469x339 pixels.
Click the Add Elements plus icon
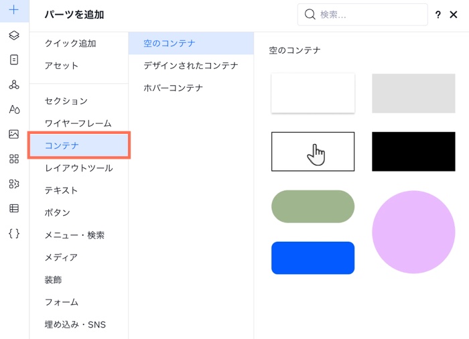pyautogui.click(x=14, y=10)
